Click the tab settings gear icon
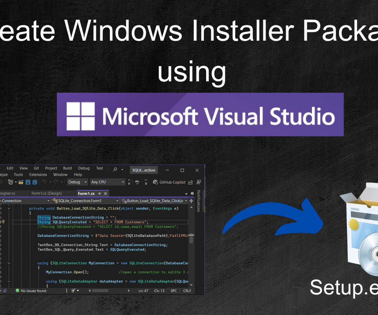378x315 pixels. pos(192,193)
